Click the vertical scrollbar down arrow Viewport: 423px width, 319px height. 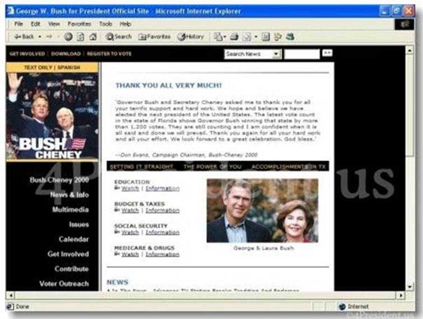[410, 287]
